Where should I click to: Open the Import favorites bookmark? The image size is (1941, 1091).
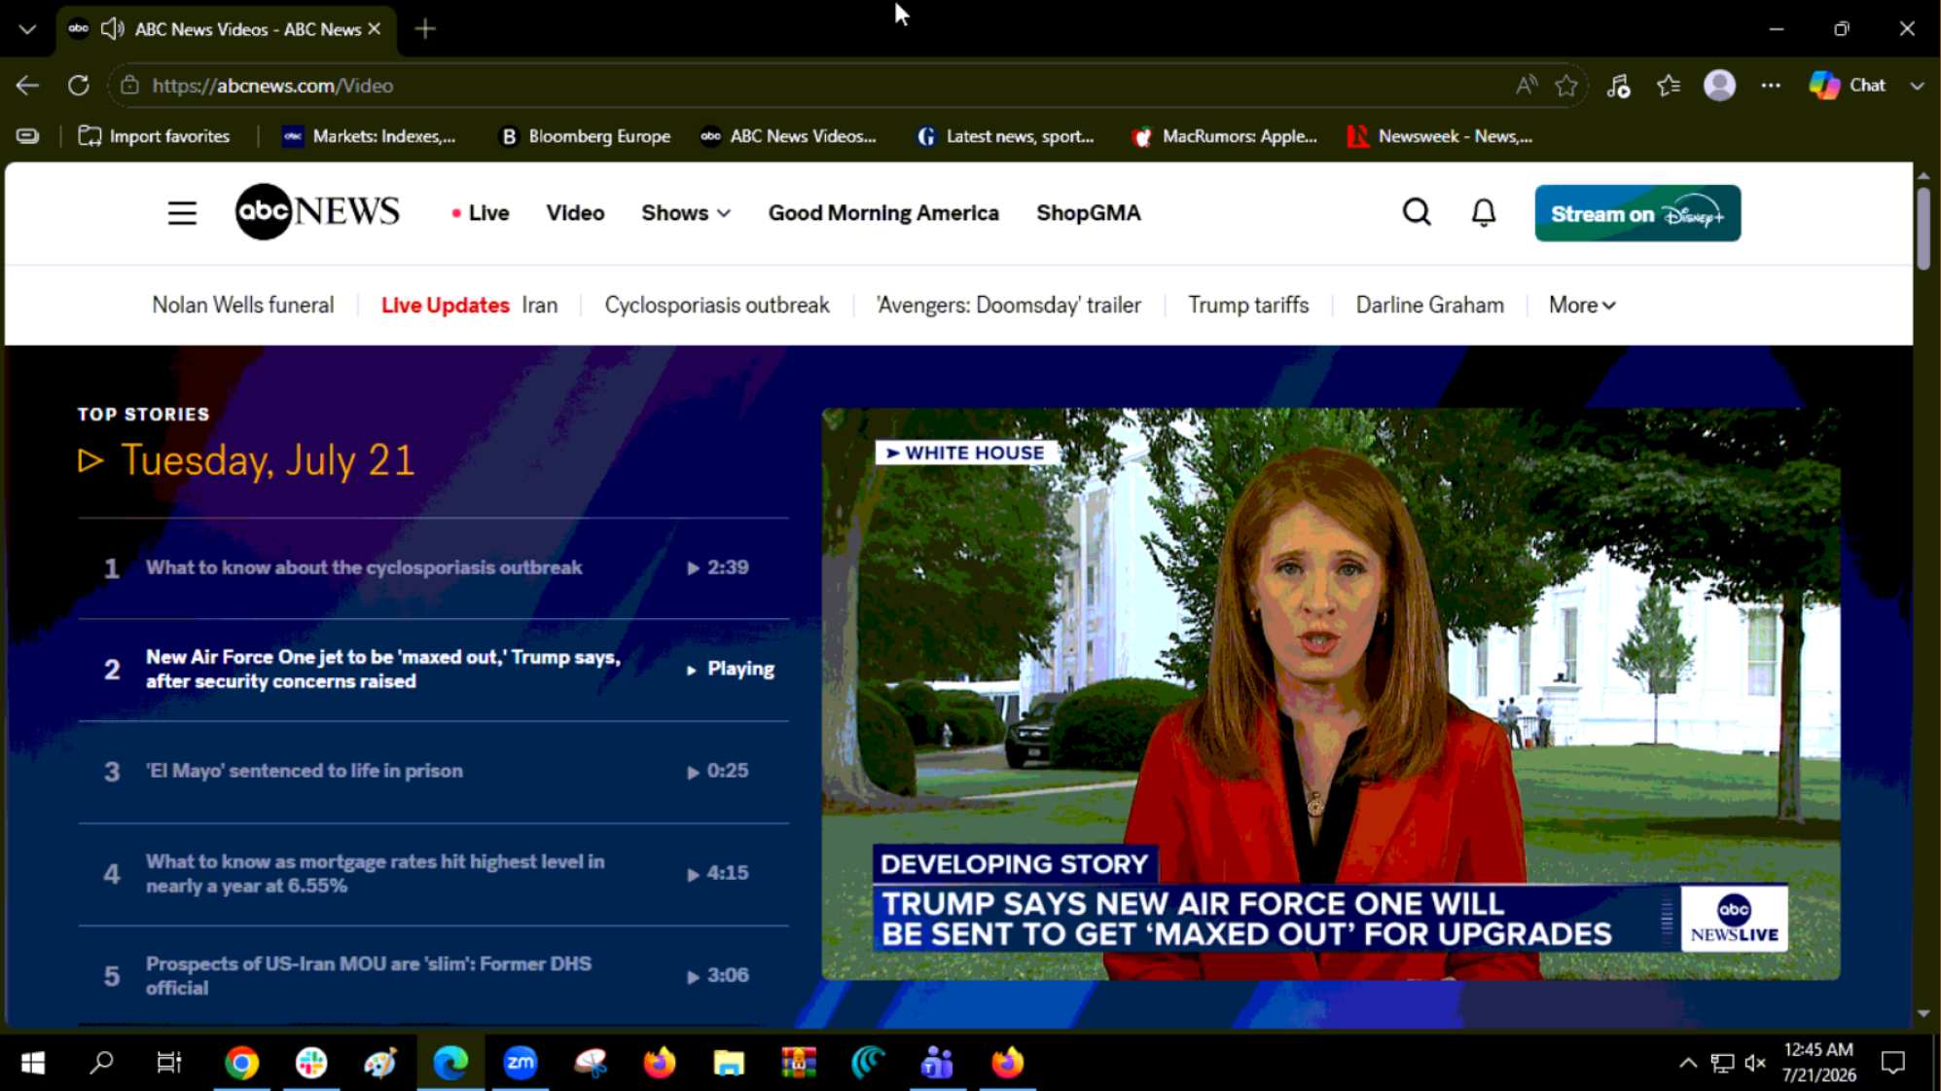click(x=155, y=136)
